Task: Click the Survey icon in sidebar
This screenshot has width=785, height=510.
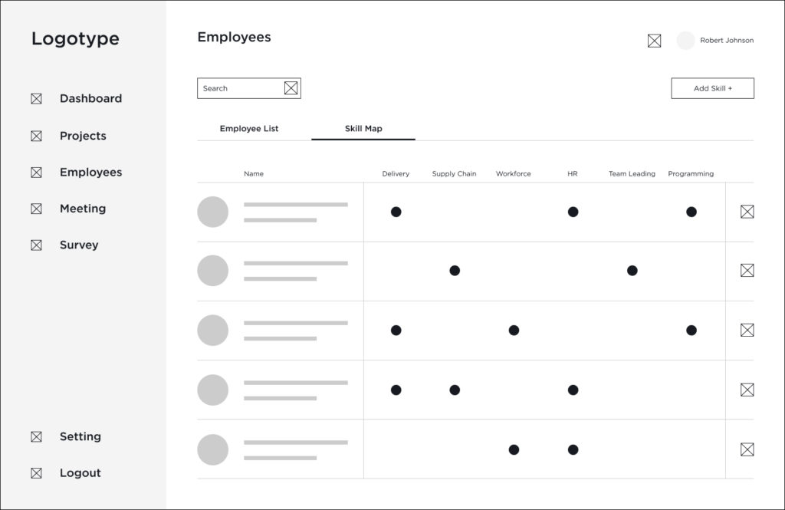Action: pos(36,245)
